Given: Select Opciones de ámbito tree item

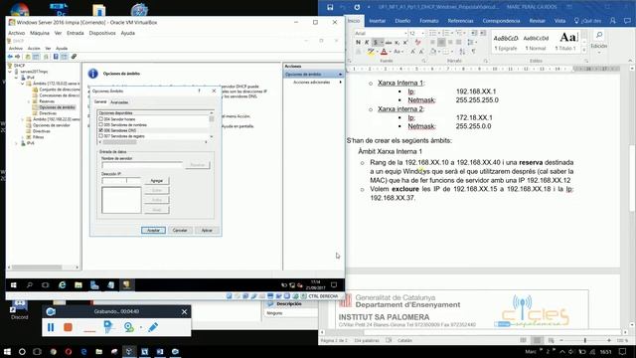Looking at the screenshot, I should [58, 107].
